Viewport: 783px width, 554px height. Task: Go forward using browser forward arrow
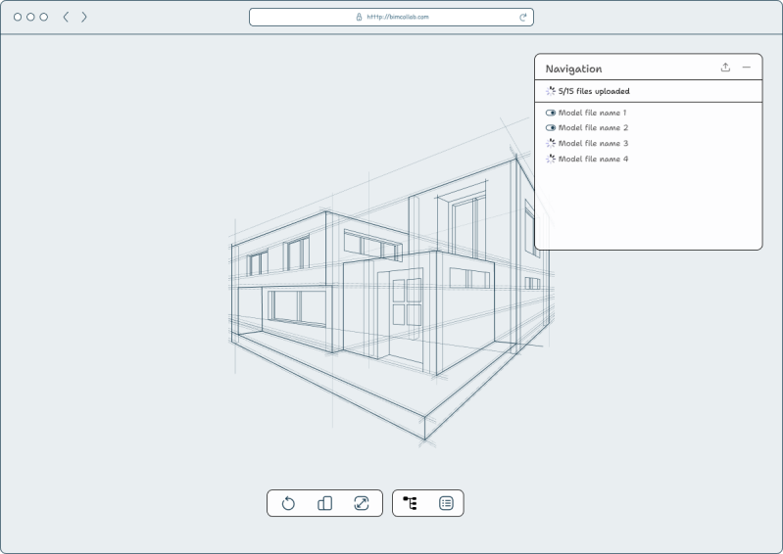coord(84,17)
